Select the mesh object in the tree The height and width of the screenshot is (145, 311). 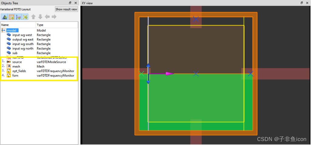click(x=16, y=67)
